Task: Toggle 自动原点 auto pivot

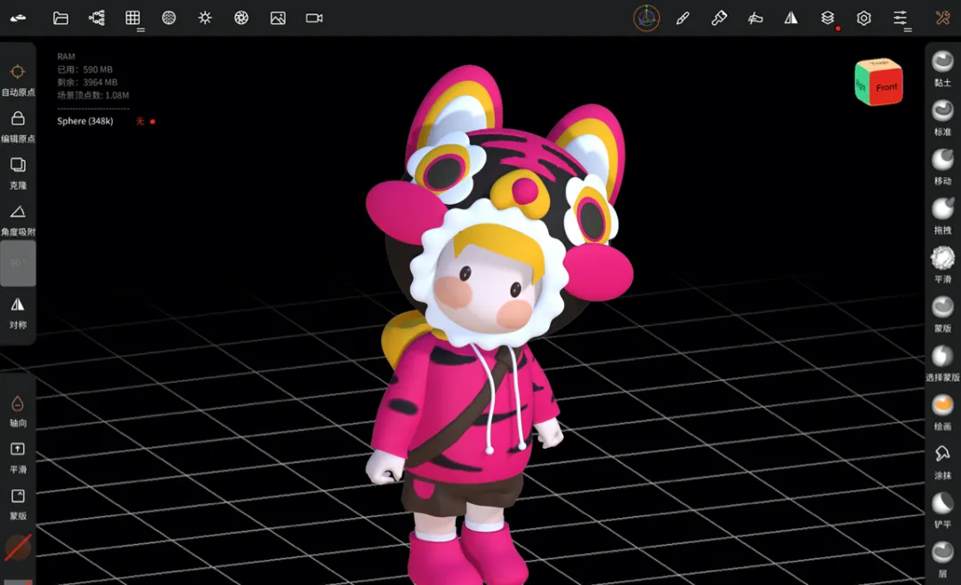Action: coord(18,80)
